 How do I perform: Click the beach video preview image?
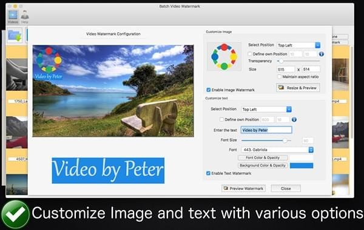(113, 91)
